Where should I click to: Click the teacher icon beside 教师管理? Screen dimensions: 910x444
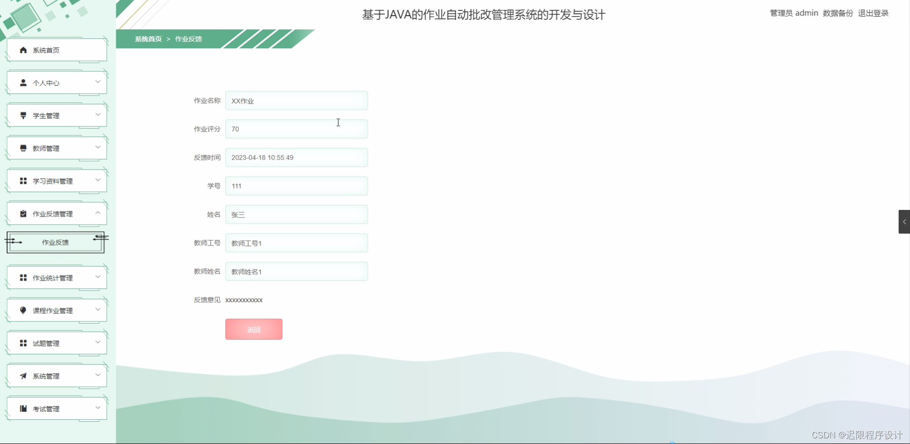pos(22,147)
